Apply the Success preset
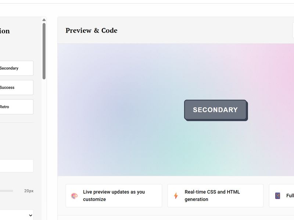This screenshot has height=220, width=294. click(15, 87)
